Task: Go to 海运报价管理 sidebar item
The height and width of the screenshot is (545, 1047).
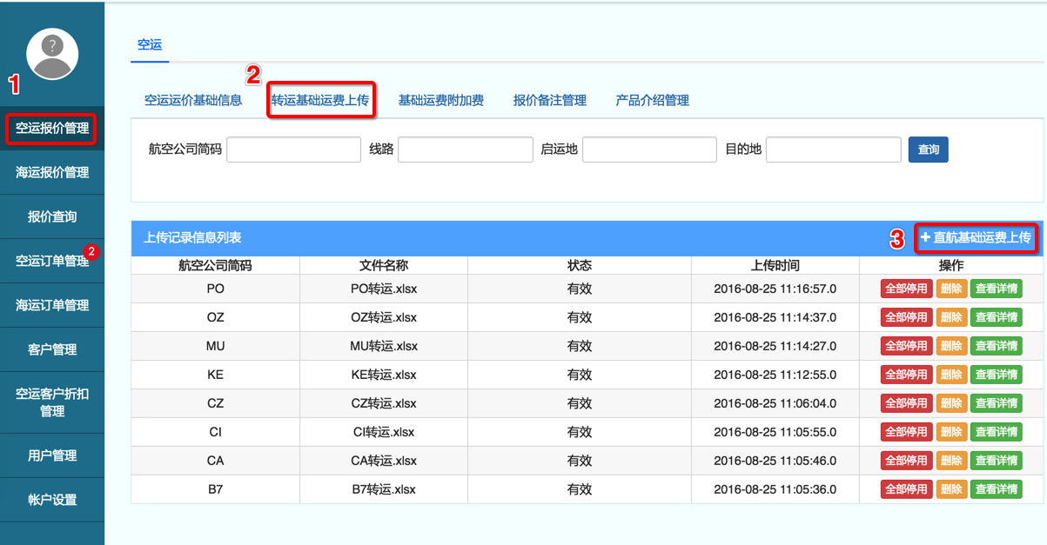Action: [x=52, y=173]
